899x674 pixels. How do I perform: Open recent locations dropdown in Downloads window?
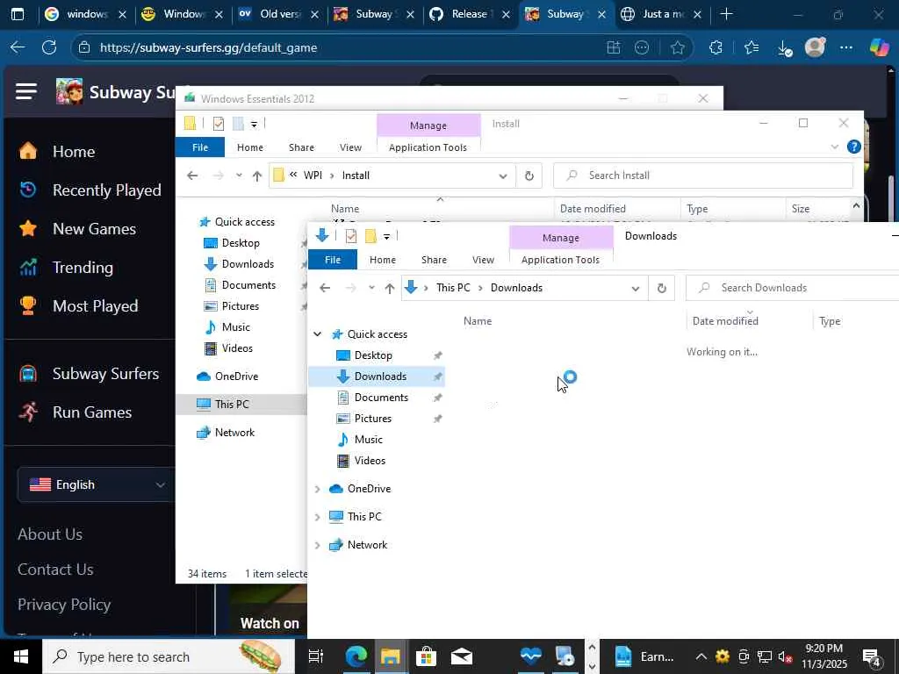click(x=371, y=288)
